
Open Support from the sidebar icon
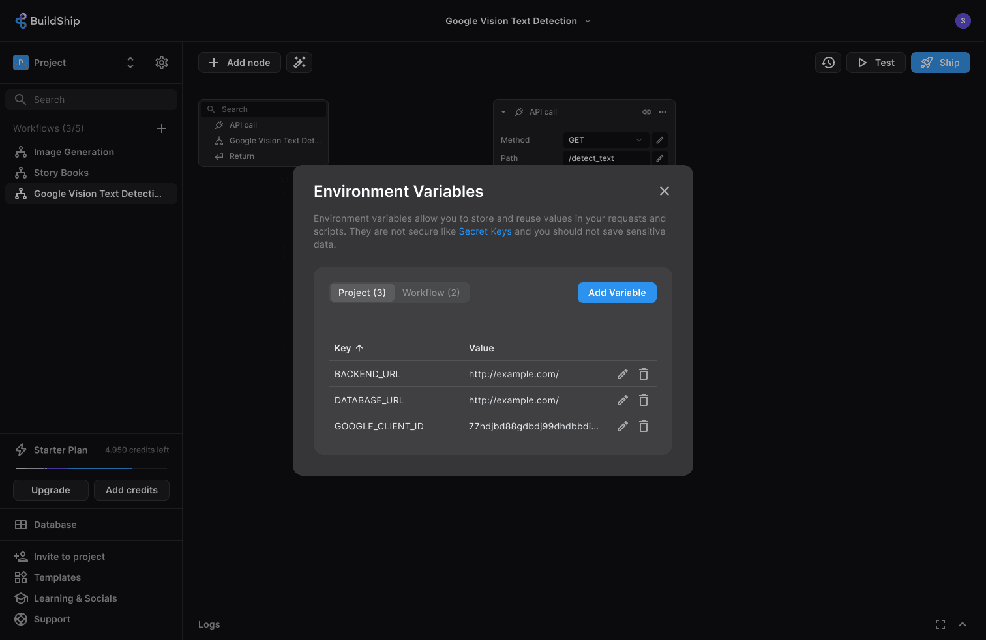point(20,619)
